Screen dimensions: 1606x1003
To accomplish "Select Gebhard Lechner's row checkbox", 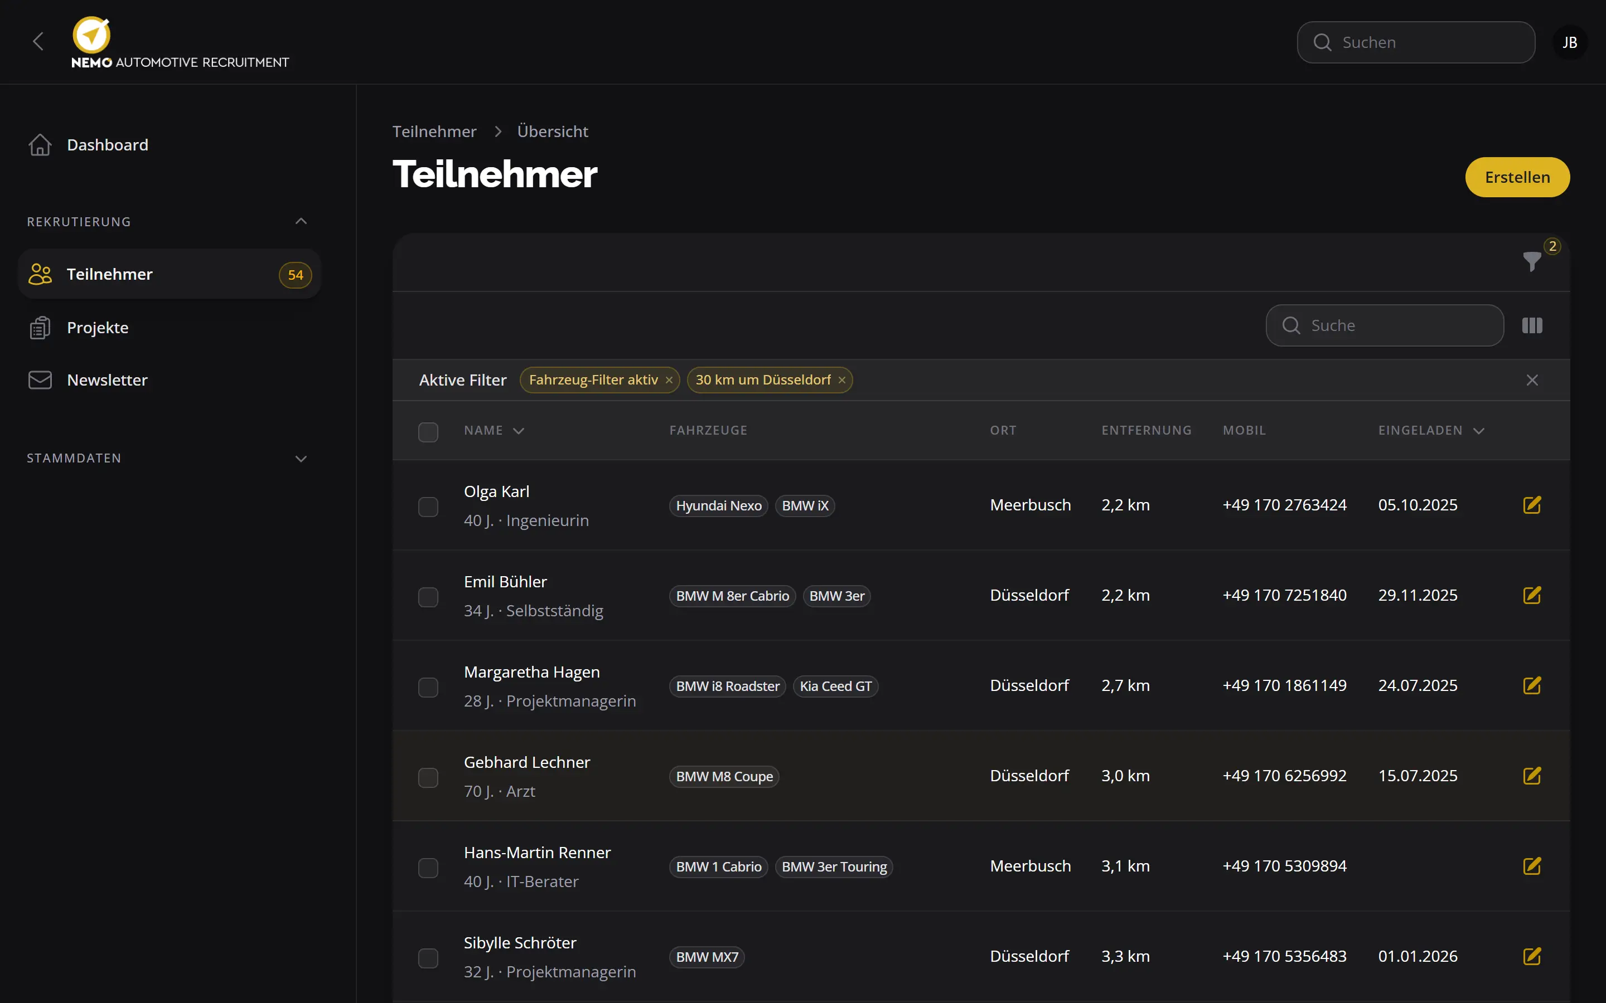I will pos(428,777).
